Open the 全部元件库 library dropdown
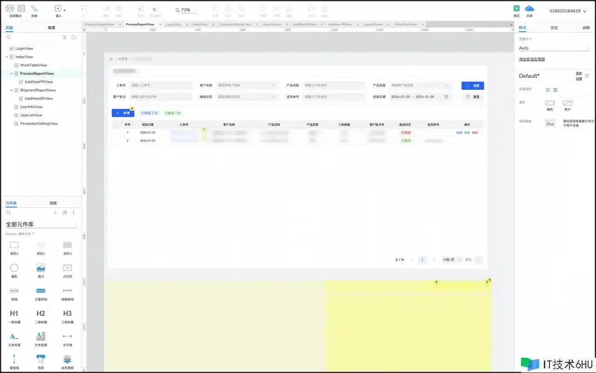 coord(41,225)
